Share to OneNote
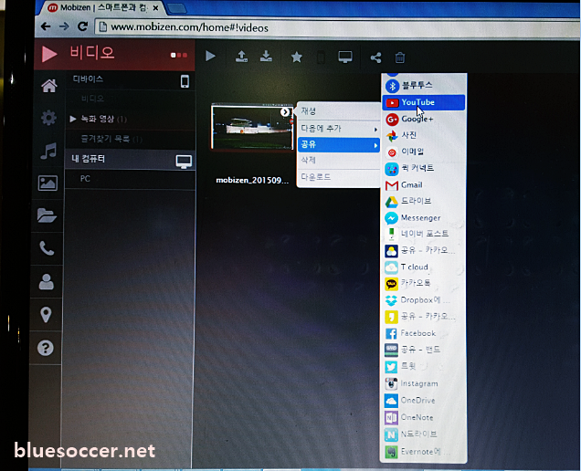Viewport: 581px width, 471px height. pyautogui.click(x=424, y=418)
